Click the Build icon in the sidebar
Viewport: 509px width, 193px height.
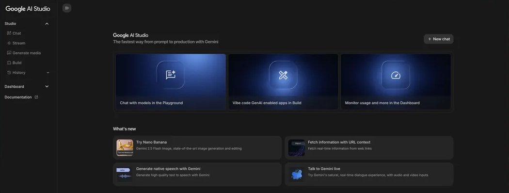pyautogui.click(x=9, y=63)
